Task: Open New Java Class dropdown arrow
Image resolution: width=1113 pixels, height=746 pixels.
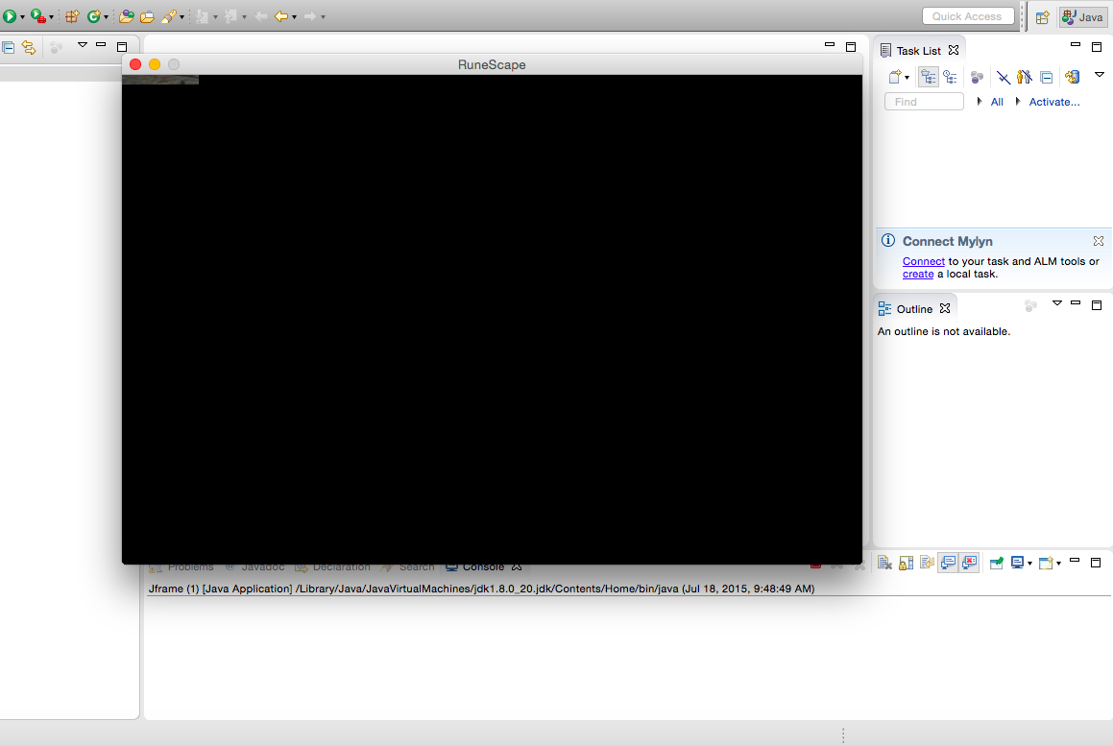Action: pos(106,16)
